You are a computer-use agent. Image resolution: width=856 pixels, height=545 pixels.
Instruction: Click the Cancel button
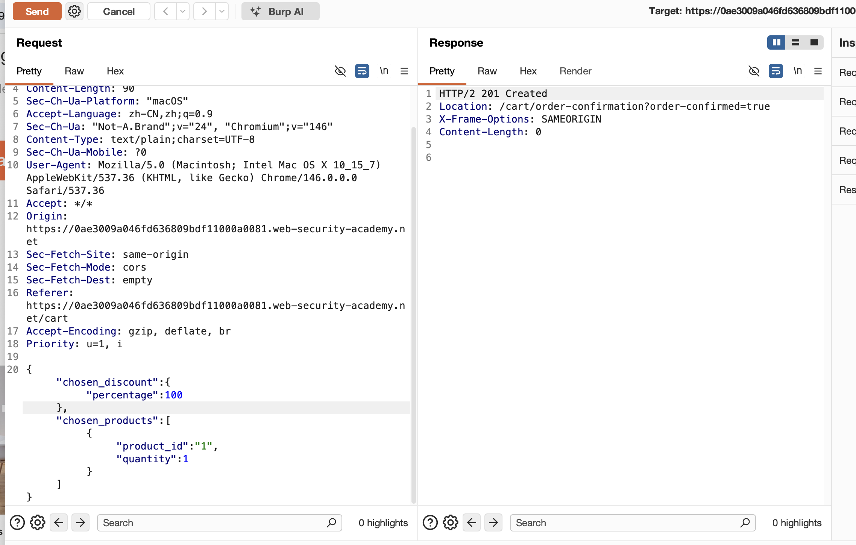tap(118, 11)
